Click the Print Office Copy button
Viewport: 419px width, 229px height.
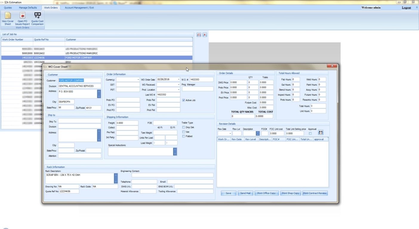click(x=266, y=193)
